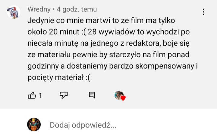The image size is (217, 138).
Task: Tap the text line starting około 20 minut
Action: 108,32
